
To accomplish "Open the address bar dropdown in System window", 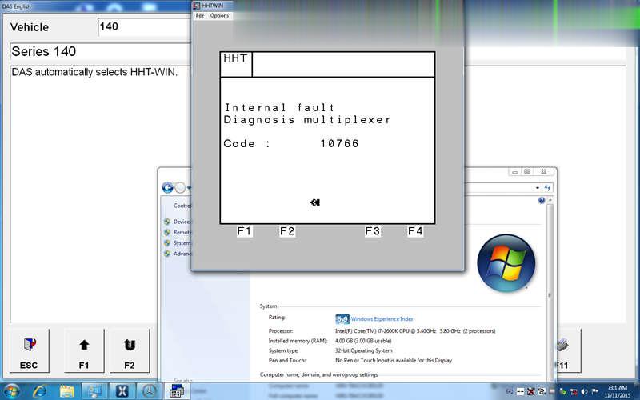I will click(x=537, y=188).
